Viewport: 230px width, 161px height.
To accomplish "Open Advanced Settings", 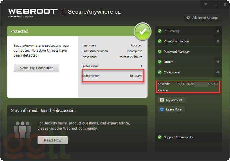I will coord(202,18).
